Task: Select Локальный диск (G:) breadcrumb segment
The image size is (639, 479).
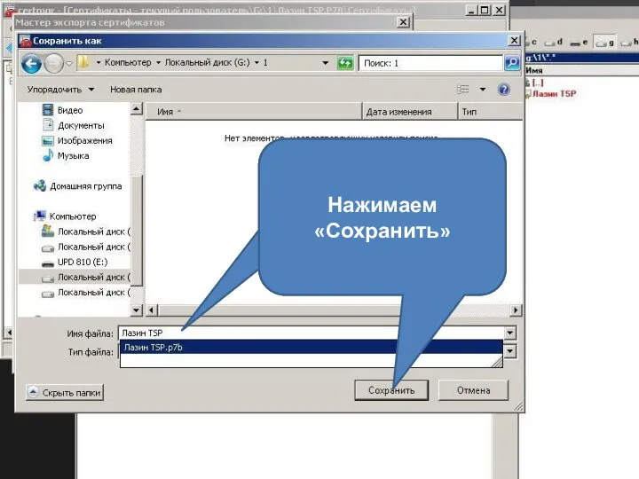Action: [207, 63]
